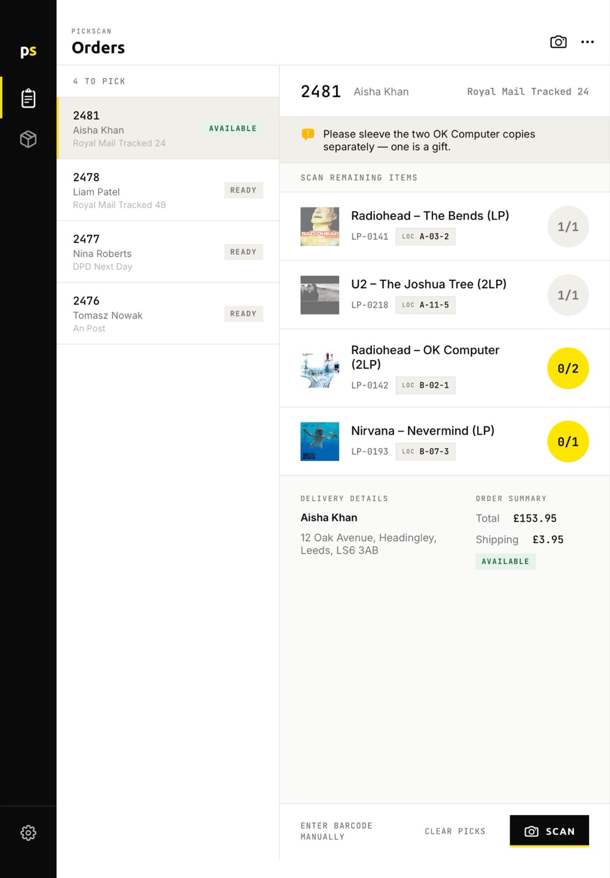
Task: Open the package box icon in sidebar
Action: pos(28,139)
